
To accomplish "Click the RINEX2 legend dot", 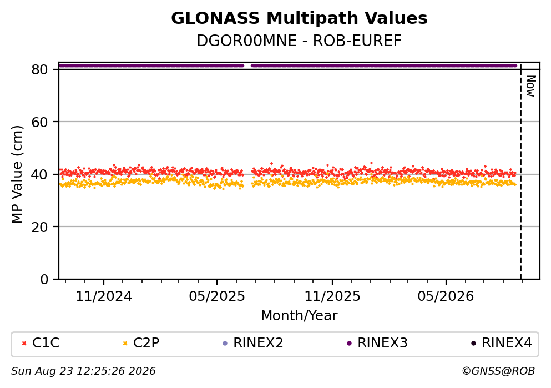I will coord(225,344).
